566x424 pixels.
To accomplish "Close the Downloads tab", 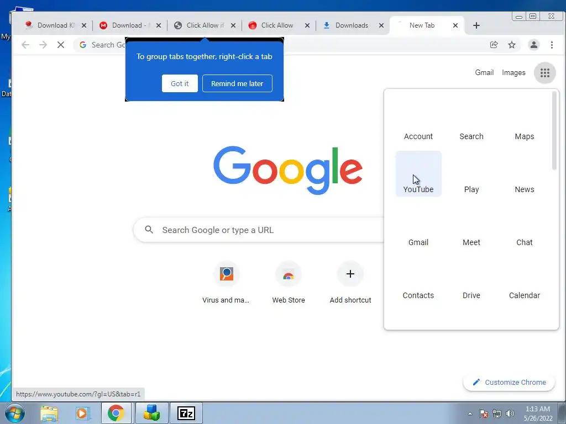I will [x=381, y=25].
